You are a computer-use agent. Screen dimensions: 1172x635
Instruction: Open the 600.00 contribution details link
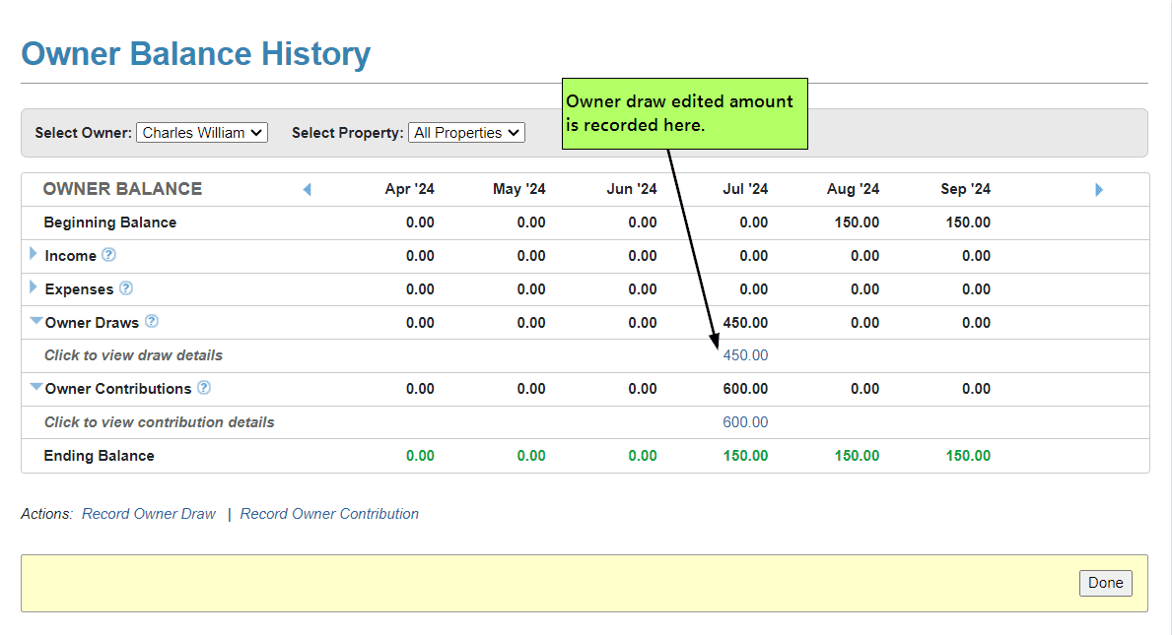pyautogui.click(x=745, y=422)
